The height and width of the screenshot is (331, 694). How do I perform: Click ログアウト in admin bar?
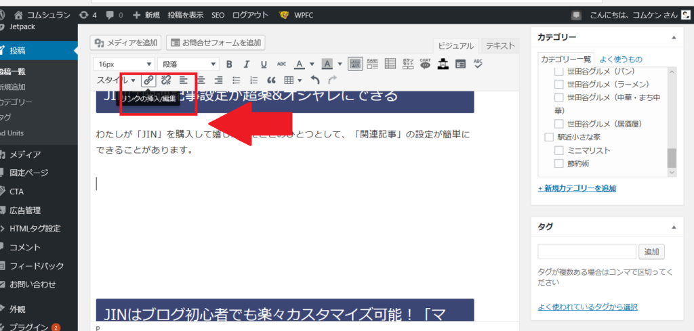[251, 15]
